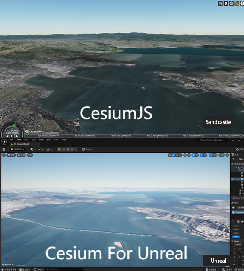Open the 窗口 (Window) menu in Unreal
This screenshot has width=244, height=271.
click(x=26, y=140)
